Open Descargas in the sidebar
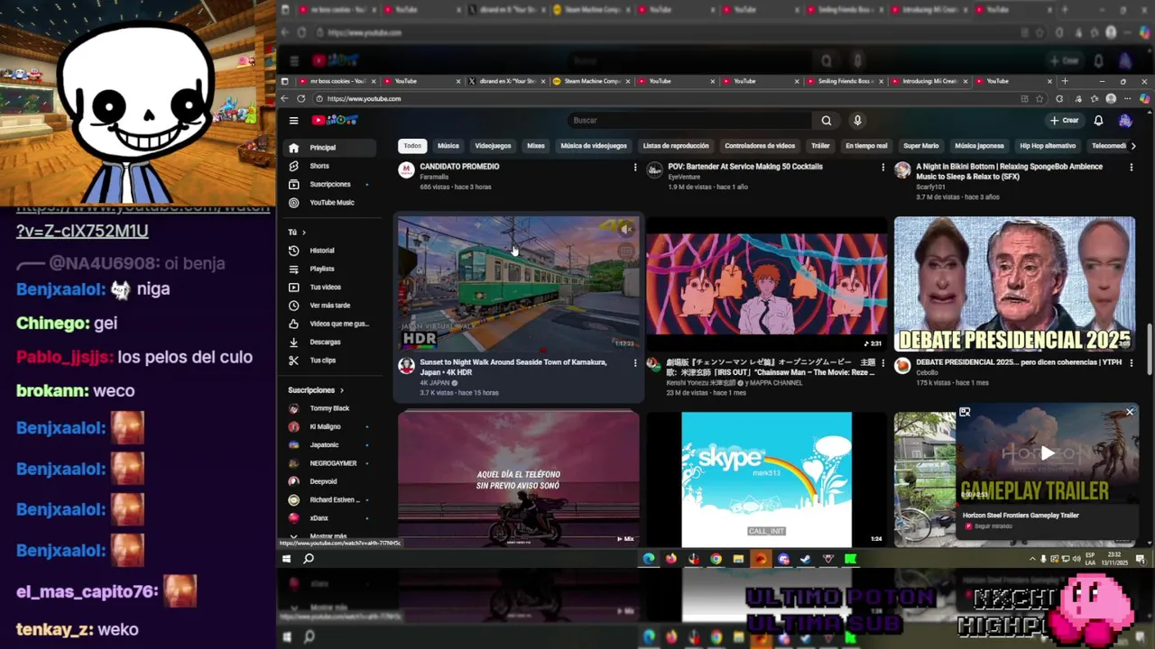Viewport: 1155px width, 649px height. tap(328, 342)
